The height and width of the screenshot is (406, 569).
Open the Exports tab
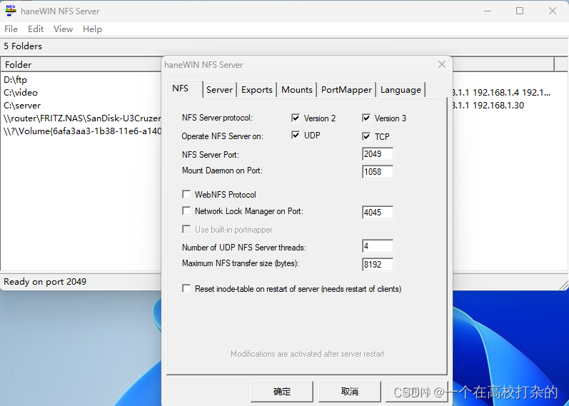(256, 90)
